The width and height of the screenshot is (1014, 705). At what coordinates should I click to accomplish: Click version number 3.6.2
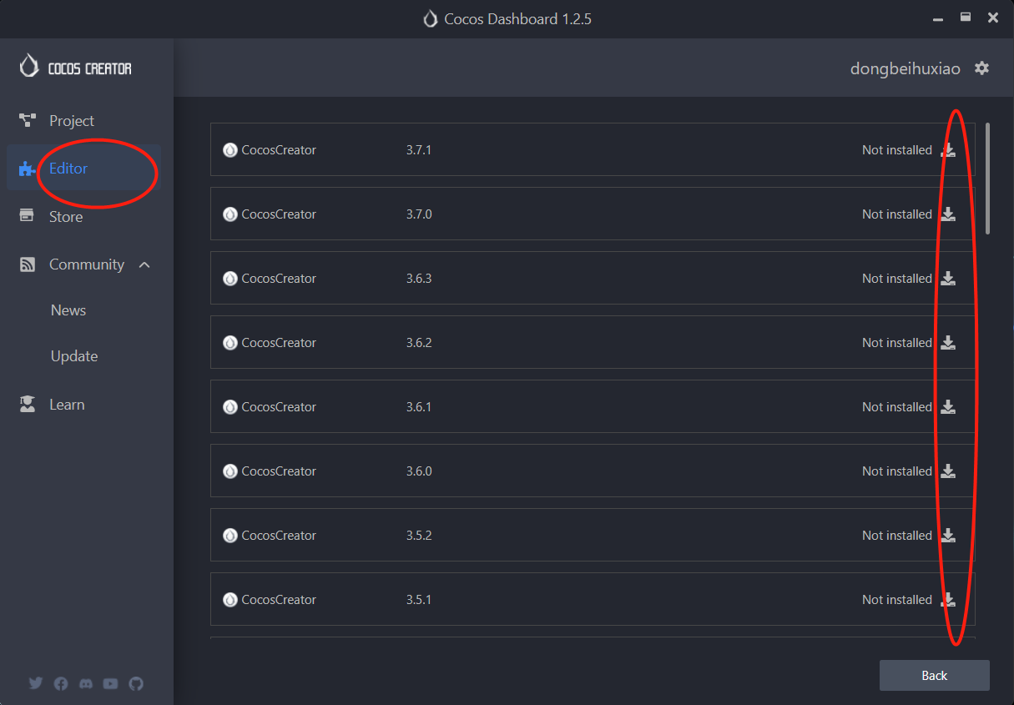point(419,343)
